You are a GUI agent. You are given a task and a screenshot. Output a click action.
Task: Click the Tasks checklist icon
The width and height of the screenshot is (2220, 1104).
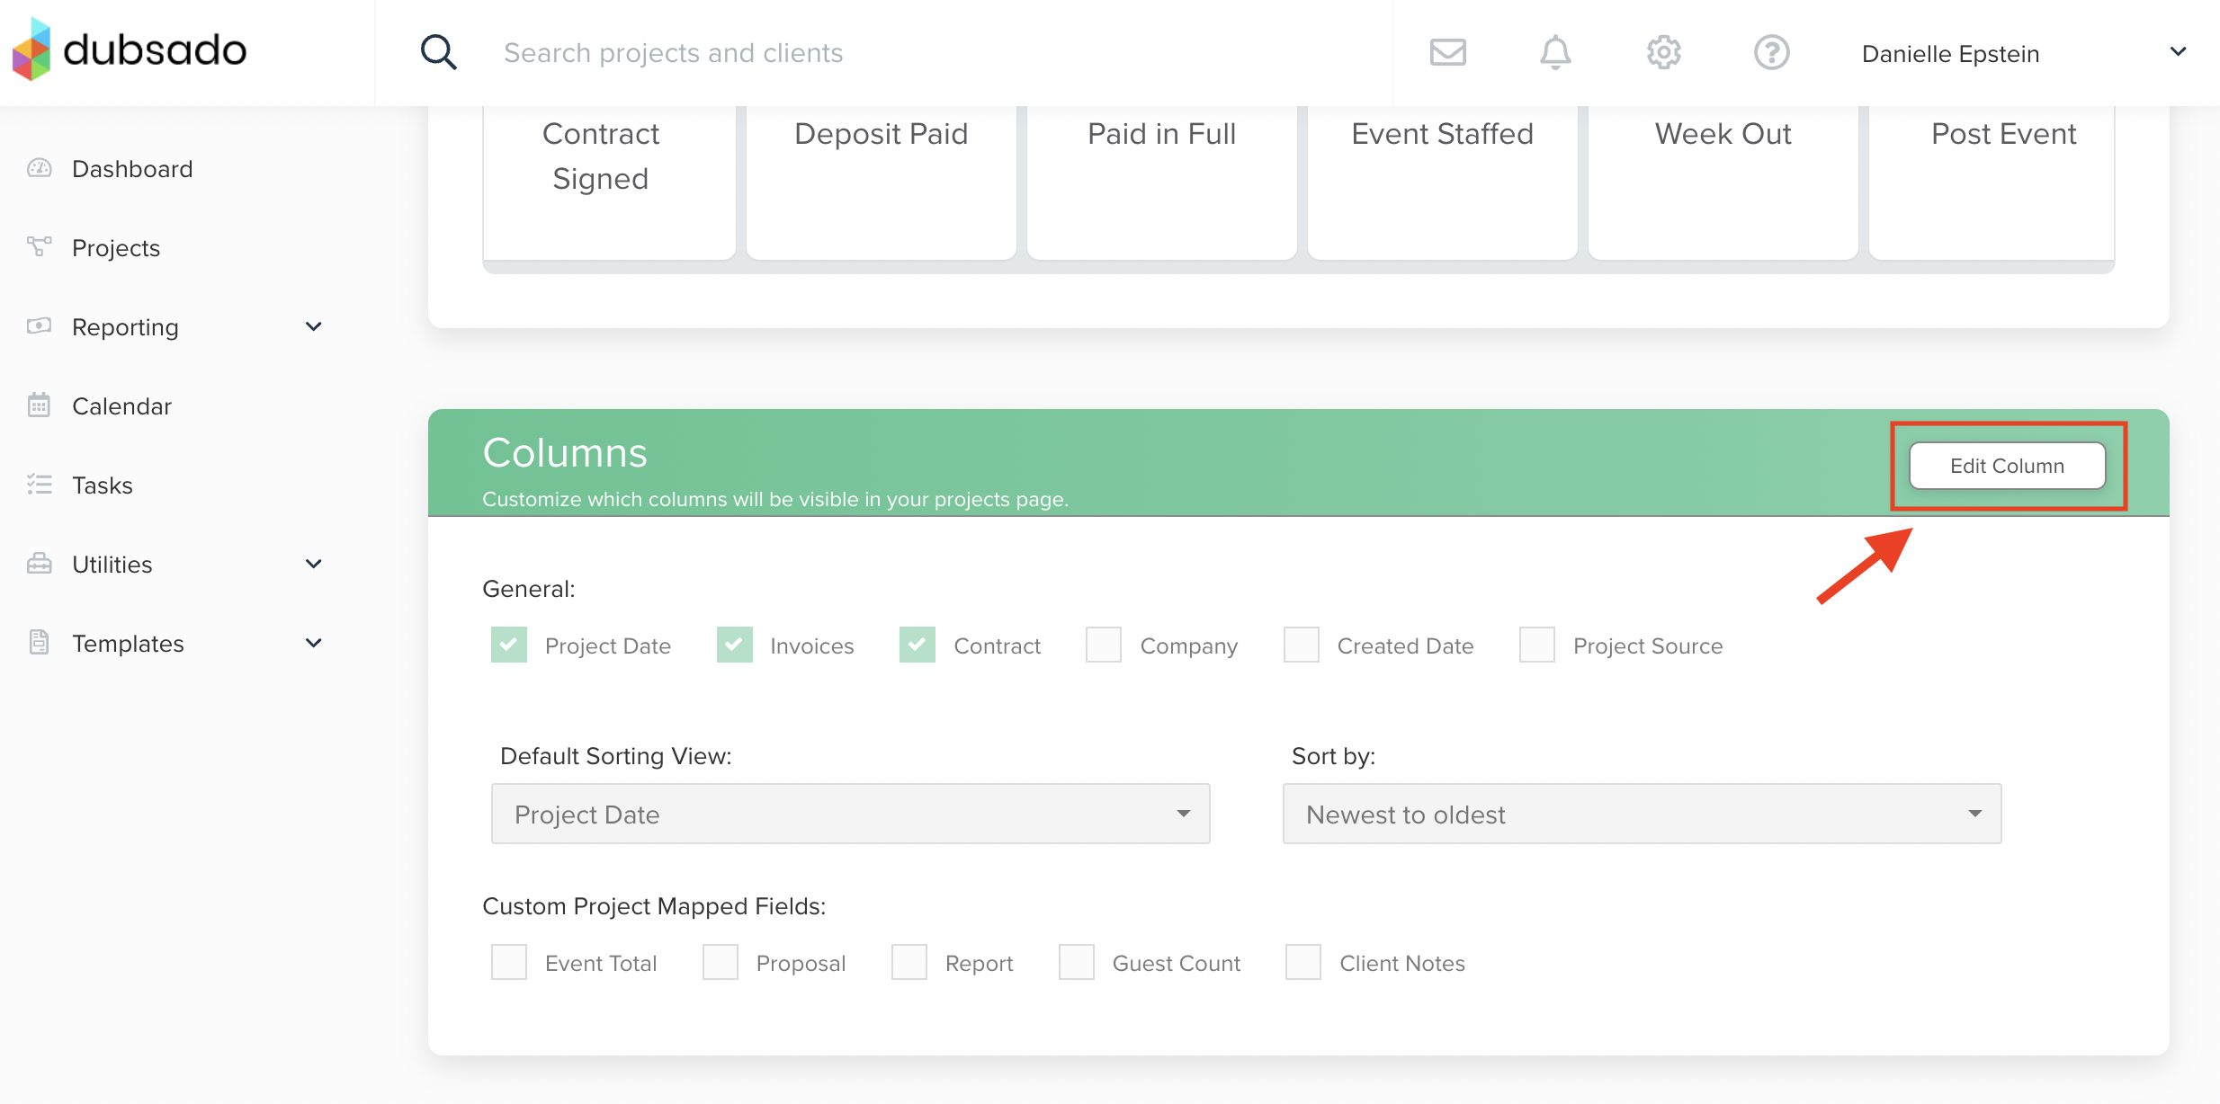pos(39,485)
